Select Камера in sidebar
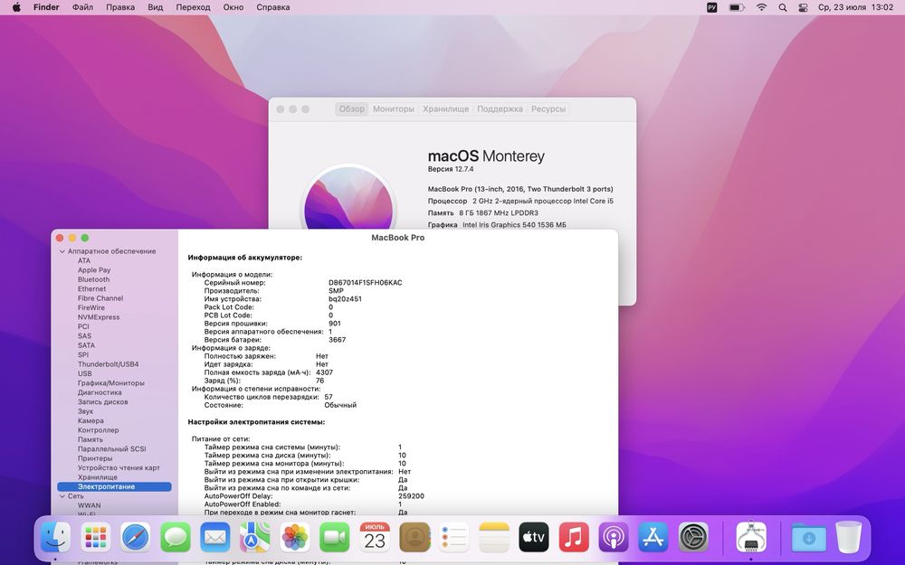Image resolution: width=905 pixels, height=565 pixels. click(x=90, y=421)
